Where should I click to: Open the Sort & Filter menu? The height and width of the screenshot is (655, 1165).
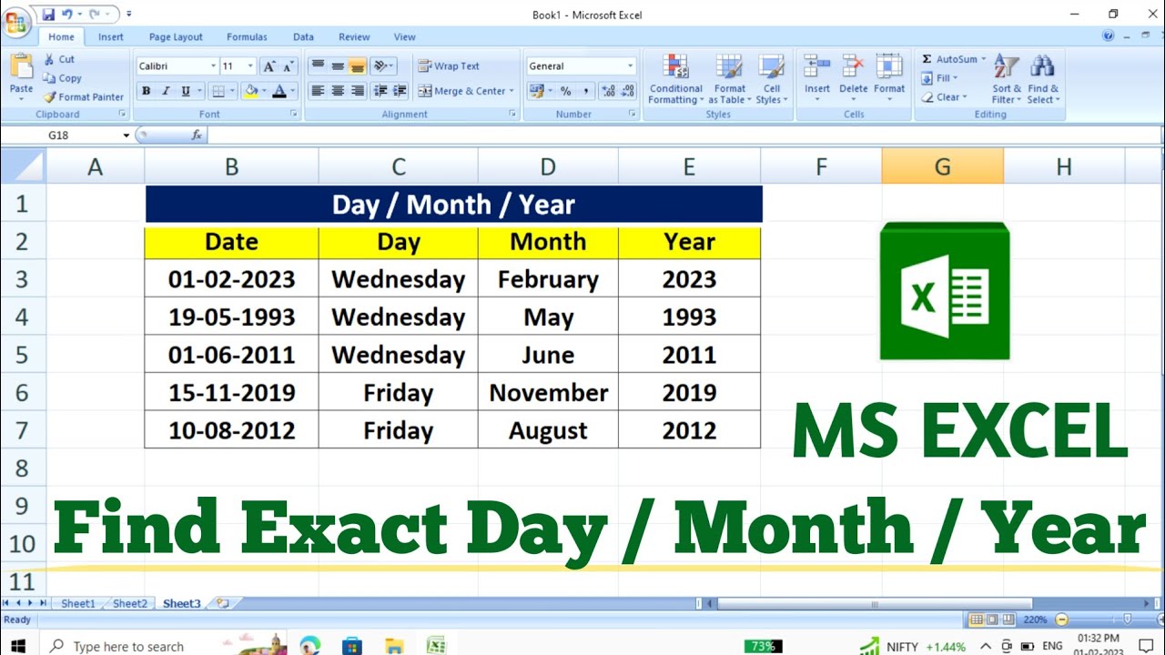(1007, 79)
